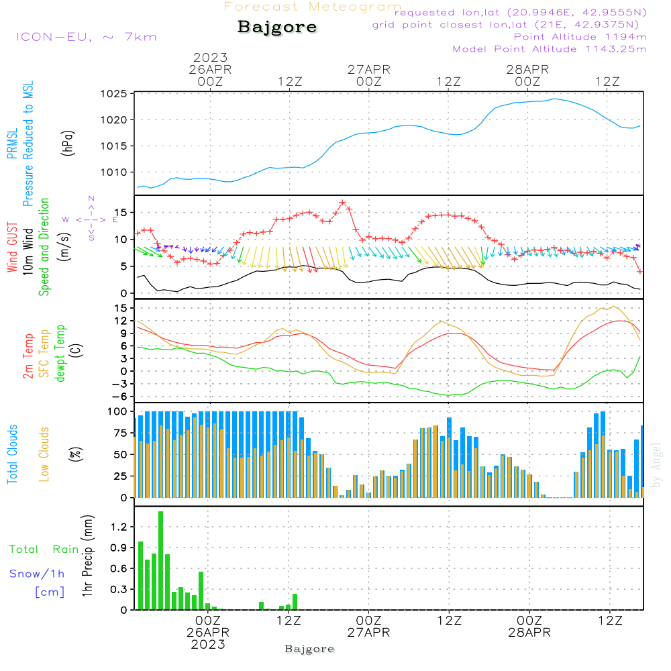Click the '100' cloud percent axis value
The height and width of the screenshot is (671, 671).
117,411
